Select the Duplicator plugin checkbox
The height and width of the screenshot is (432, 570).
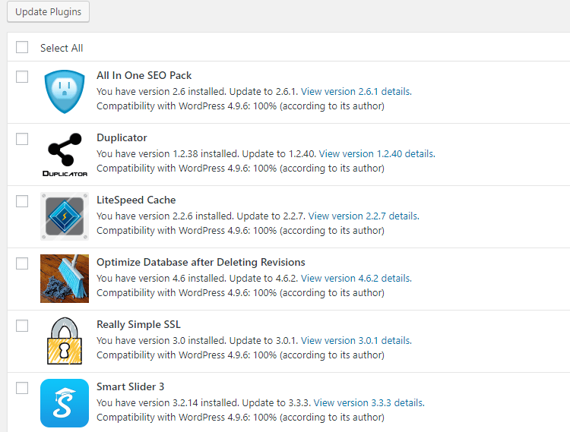coord(22,139)
